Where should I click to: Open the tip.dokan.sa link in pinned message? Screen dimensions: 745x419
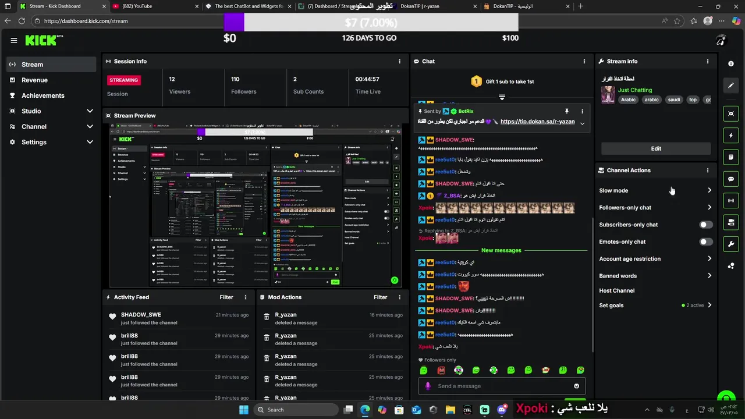[537, 122]
